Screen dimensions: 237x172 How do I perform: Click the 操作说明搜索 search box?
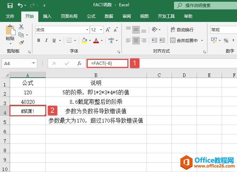[x=205, y=6]
